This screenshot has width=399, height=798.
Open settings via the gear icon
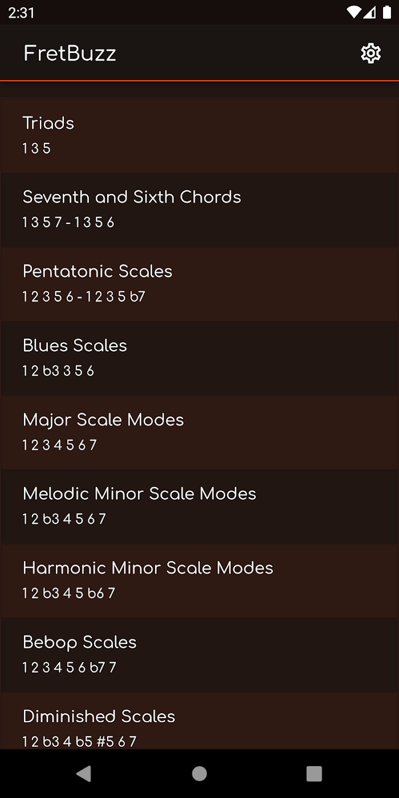coord(370,53)
